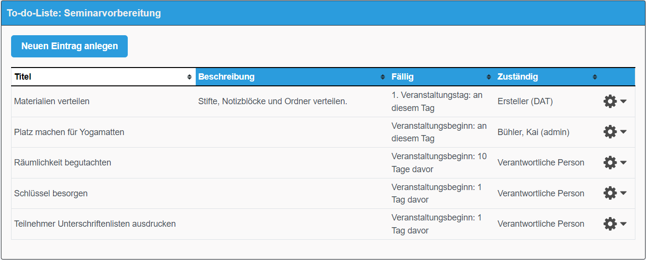This screenshot has width=646, height=260.
Task: Click the Beschreibung column header
Action: [x=227, y=77]
